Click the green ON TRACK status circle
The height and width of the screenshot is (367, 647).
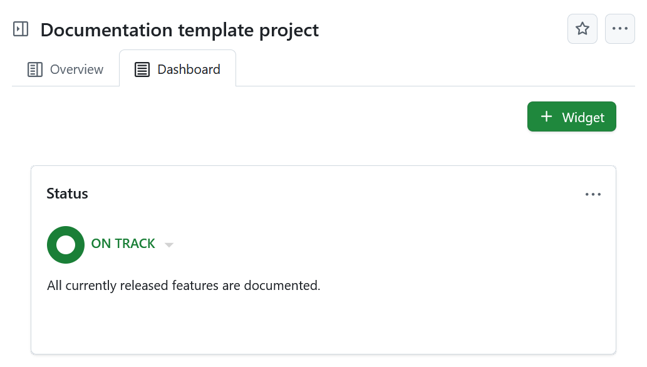[x=65, y=244]
